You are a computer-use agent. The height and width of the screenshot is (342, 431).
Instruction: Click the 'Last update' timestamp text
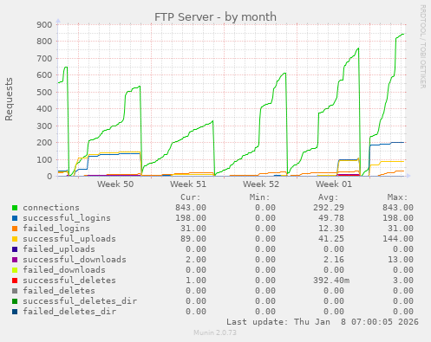point(323,322)
